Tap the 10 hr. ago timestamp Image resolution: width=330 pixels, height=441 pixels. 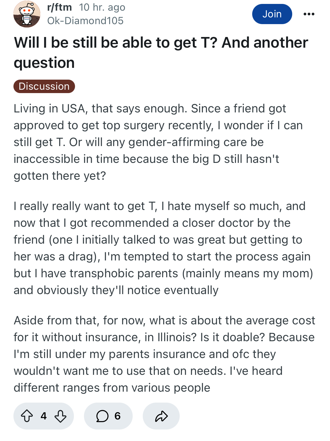tap(102, 7)
